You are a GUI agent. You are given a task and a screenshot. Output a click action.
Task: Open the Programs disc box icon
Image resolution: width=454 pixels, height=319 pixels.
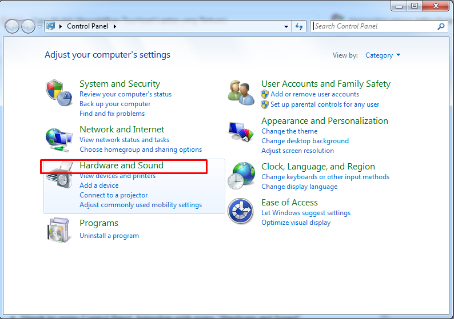point(59,230)
